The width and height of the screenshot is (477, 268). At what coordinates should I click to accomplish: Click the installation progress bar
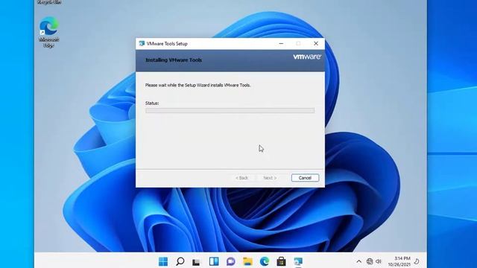click(230, 110)
